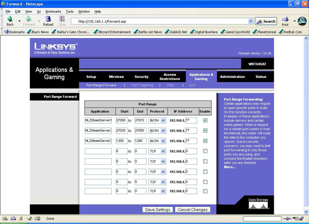309x224 pixels.
Task: Click the online/offline connection status icon
Action: click(287, 219)
